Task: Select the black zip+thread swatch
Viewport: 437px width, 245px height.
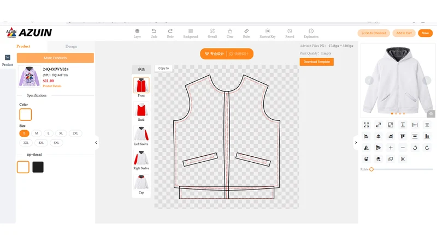Action: (38, 167)
